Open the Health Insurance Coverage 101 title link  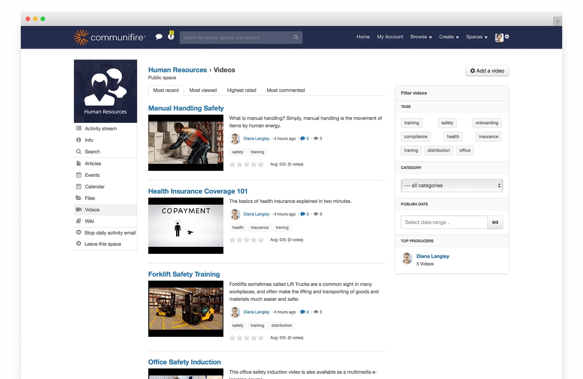point(198,191)
